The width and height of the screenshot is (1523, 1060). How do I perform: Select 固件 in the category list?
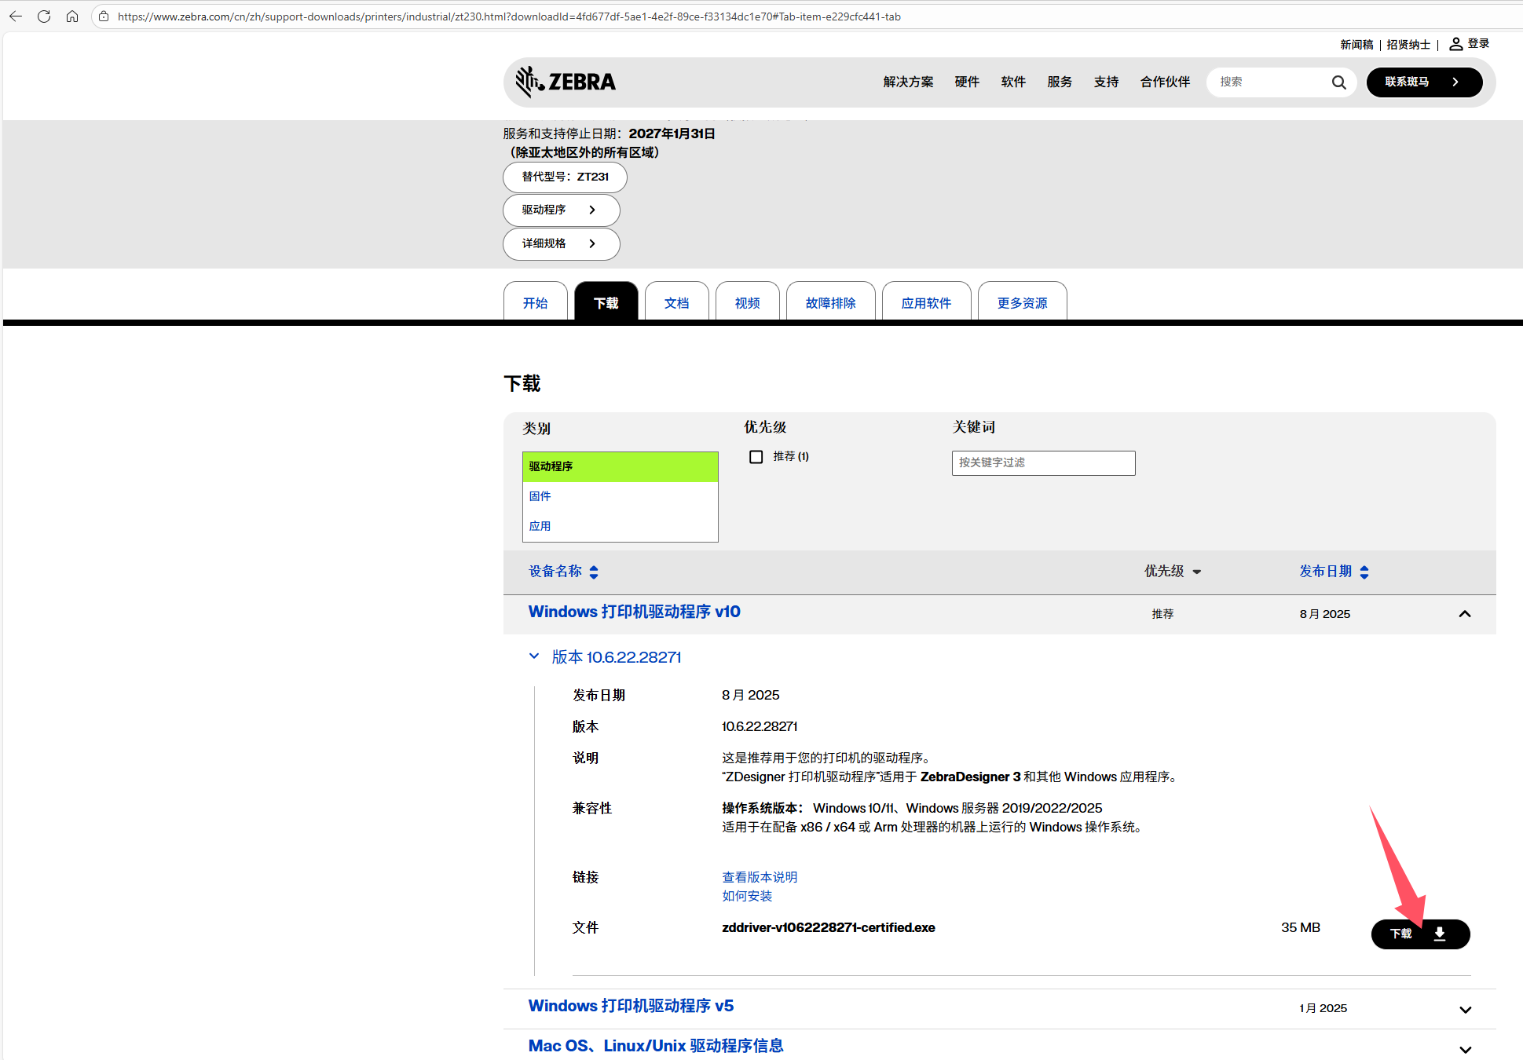[540, 496]
